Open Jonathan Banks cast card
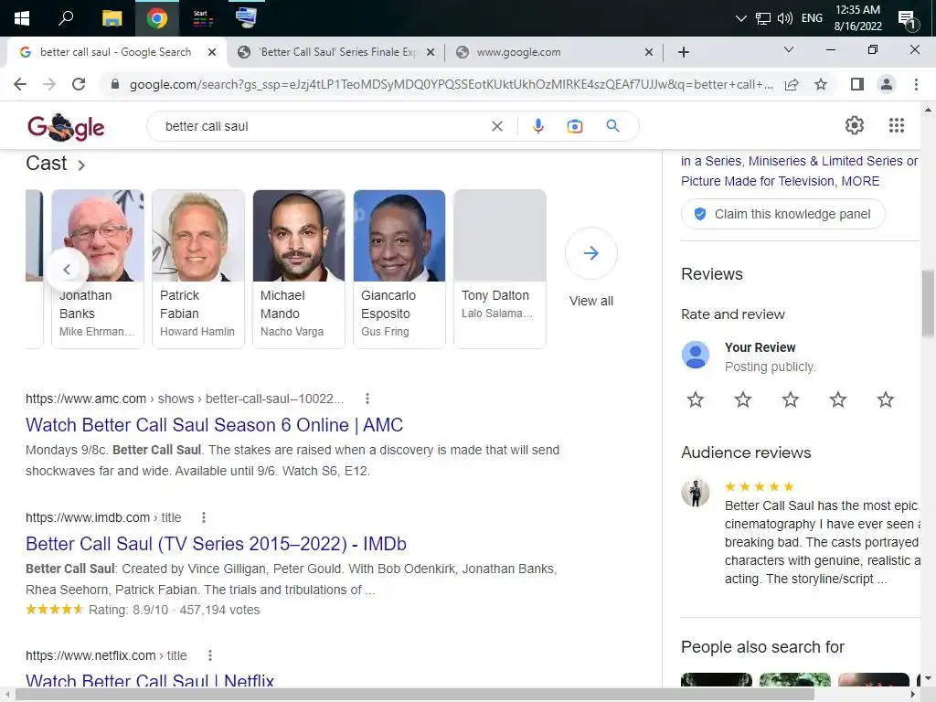The image size is (936, 702). (x=97, y=269)
